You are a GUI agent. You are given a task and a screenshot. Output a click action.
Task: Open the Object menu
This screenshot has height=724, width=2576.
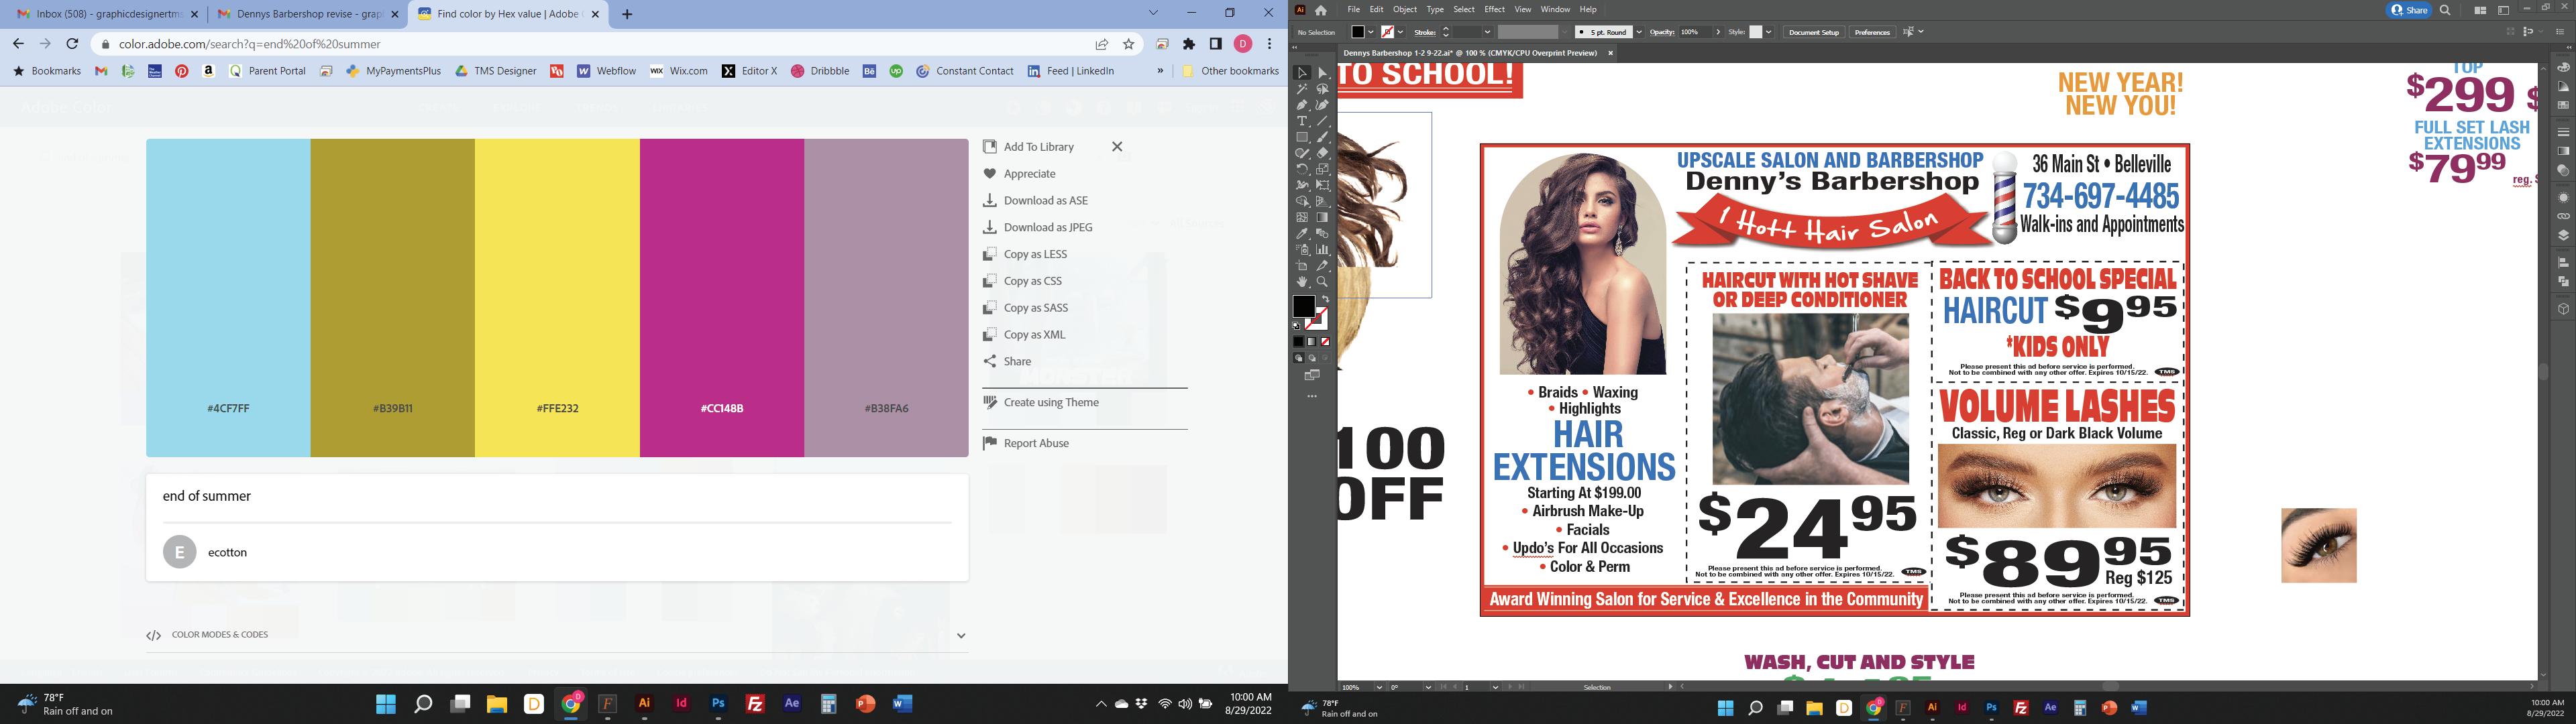[1405, 9]
